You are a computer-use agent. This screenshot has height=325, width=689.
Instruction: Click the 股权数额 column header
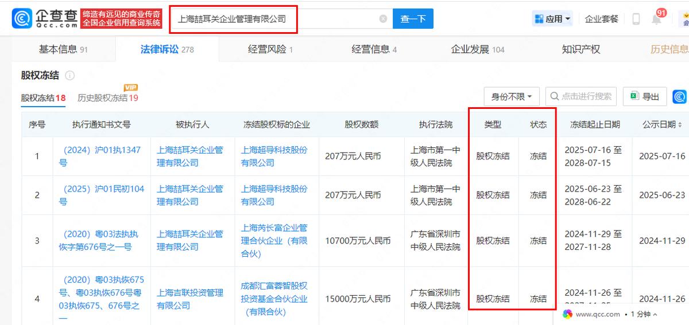[x=362, y=124]
